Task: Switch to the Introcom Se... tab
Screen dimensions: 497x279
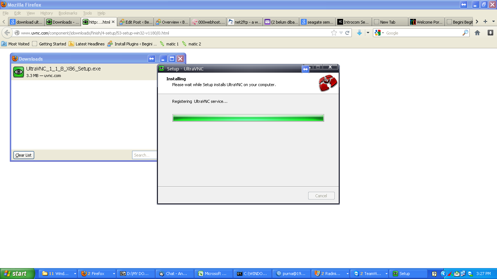Action: click(x=354, y=22)
